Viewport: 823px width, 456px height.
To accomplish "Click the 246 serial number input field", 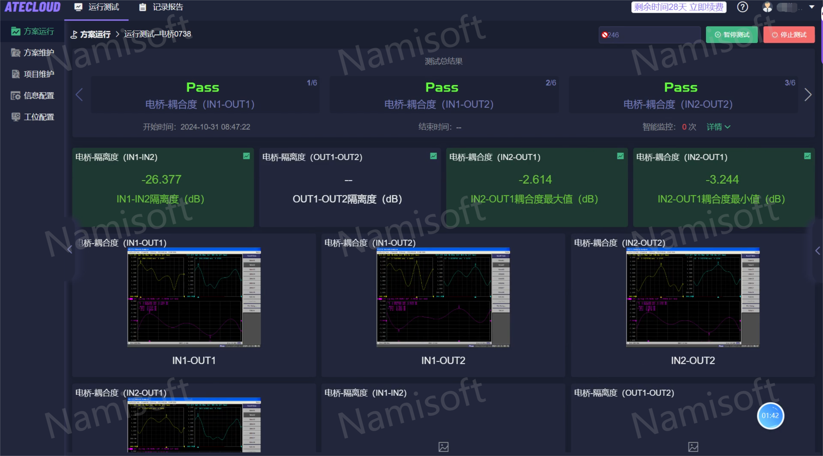I will tap(649, 35).
